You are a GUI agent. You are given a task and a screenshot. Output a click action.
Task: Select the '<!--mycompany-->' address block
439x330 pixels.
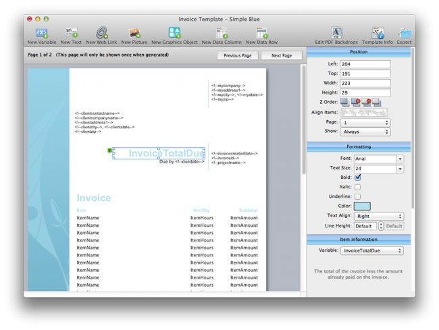[x=237, y=92]
